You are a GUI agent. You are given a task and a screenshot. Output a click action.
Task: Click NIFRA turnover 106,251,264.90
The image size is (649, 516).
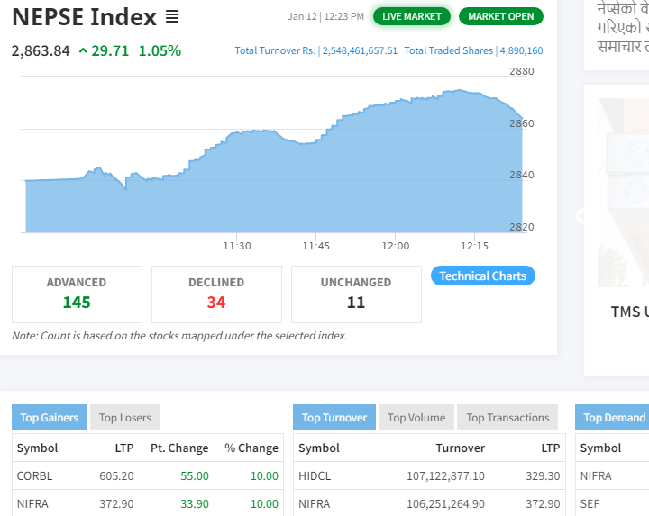pos(446,504)
